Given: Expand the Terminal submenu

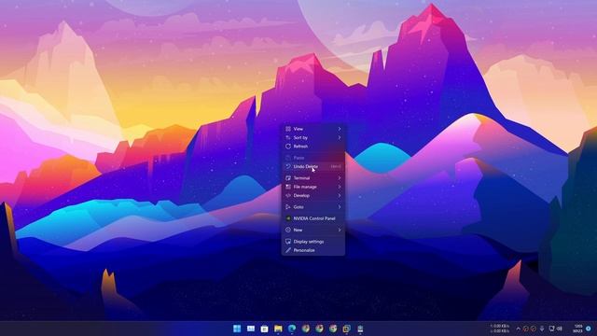Looking at the screenshot, I should coord(313,178).
